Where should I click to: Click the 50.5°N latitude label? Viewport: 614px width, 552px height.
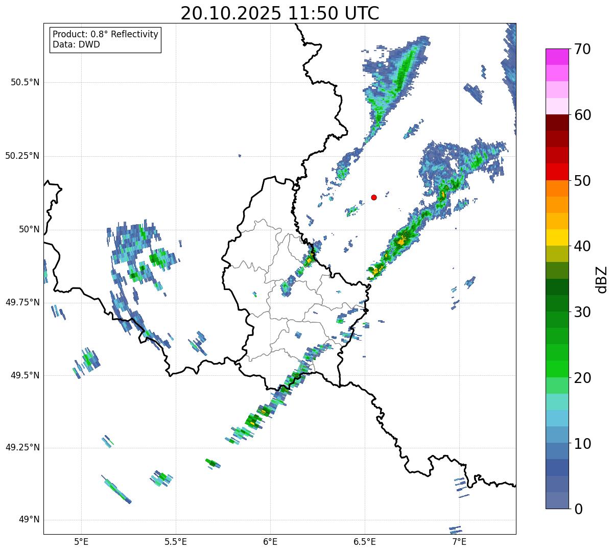coord(26,82)
